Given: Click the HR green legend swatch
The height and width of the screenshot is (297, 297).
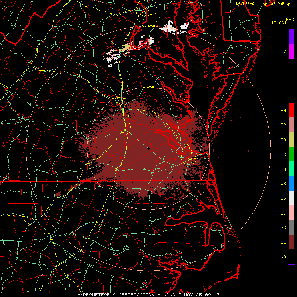Looking at the screenshot, I should coord(291,154).
